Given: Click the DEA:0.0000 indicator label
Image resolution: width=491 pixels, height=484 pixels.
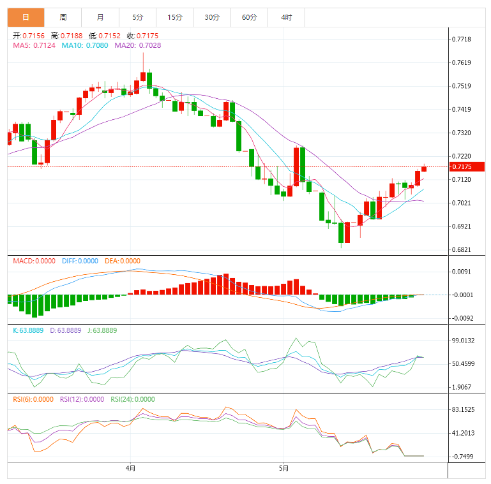Looking at the screenshot, I should [123, 261].
